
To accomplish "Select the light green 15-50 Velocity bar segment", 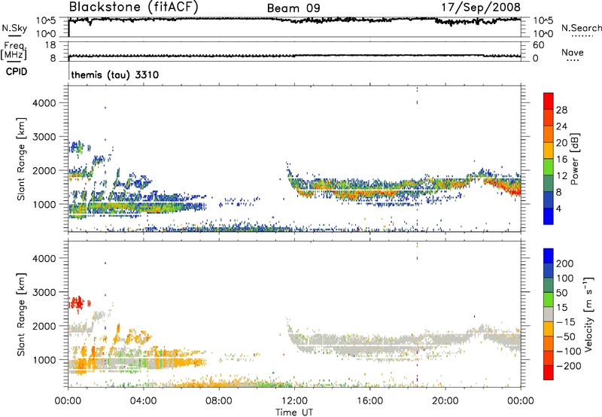I will 549,300.
